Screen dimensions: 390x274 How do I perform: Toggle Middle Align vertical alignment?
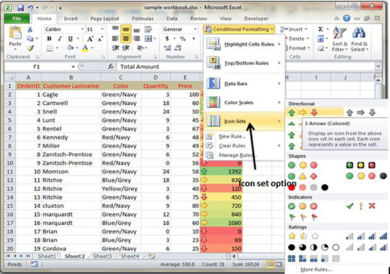[x=126, y=30]
